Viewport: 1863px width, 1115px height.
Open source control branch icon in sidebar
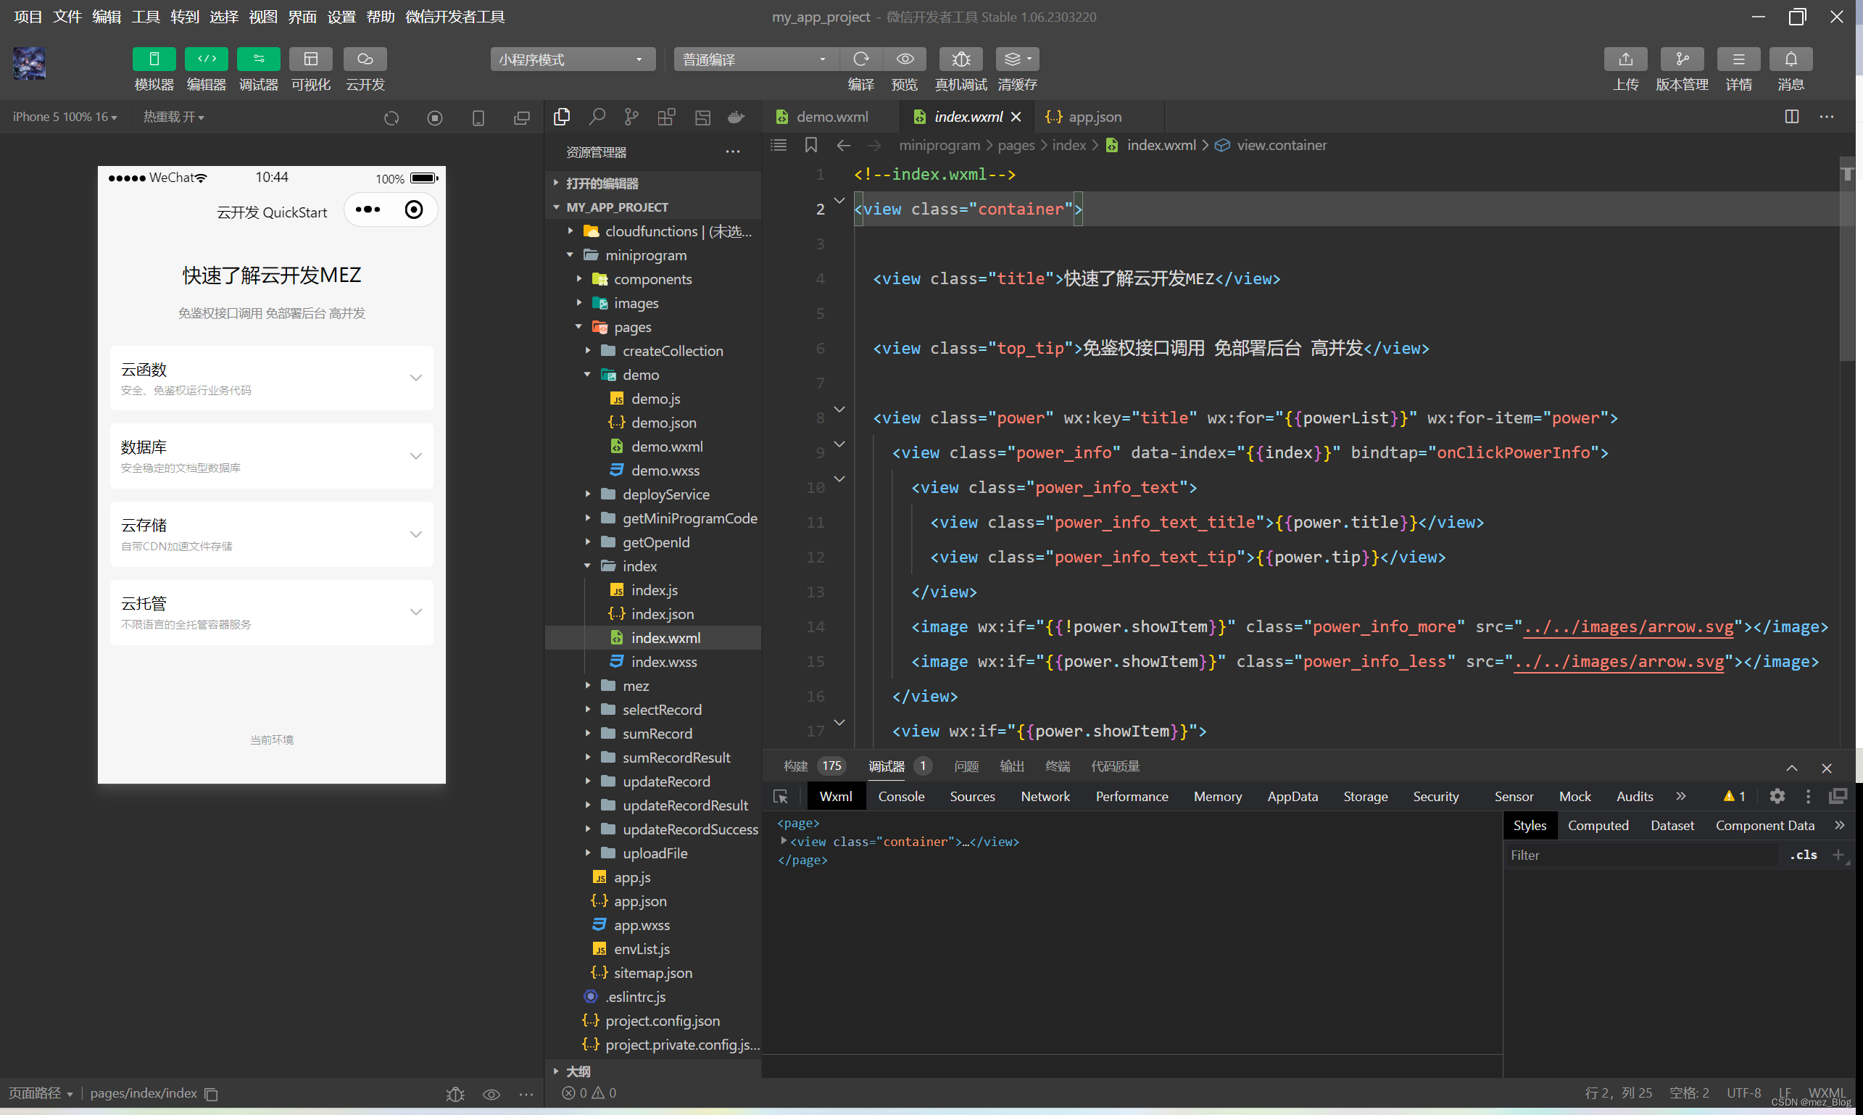coord(632,117)
